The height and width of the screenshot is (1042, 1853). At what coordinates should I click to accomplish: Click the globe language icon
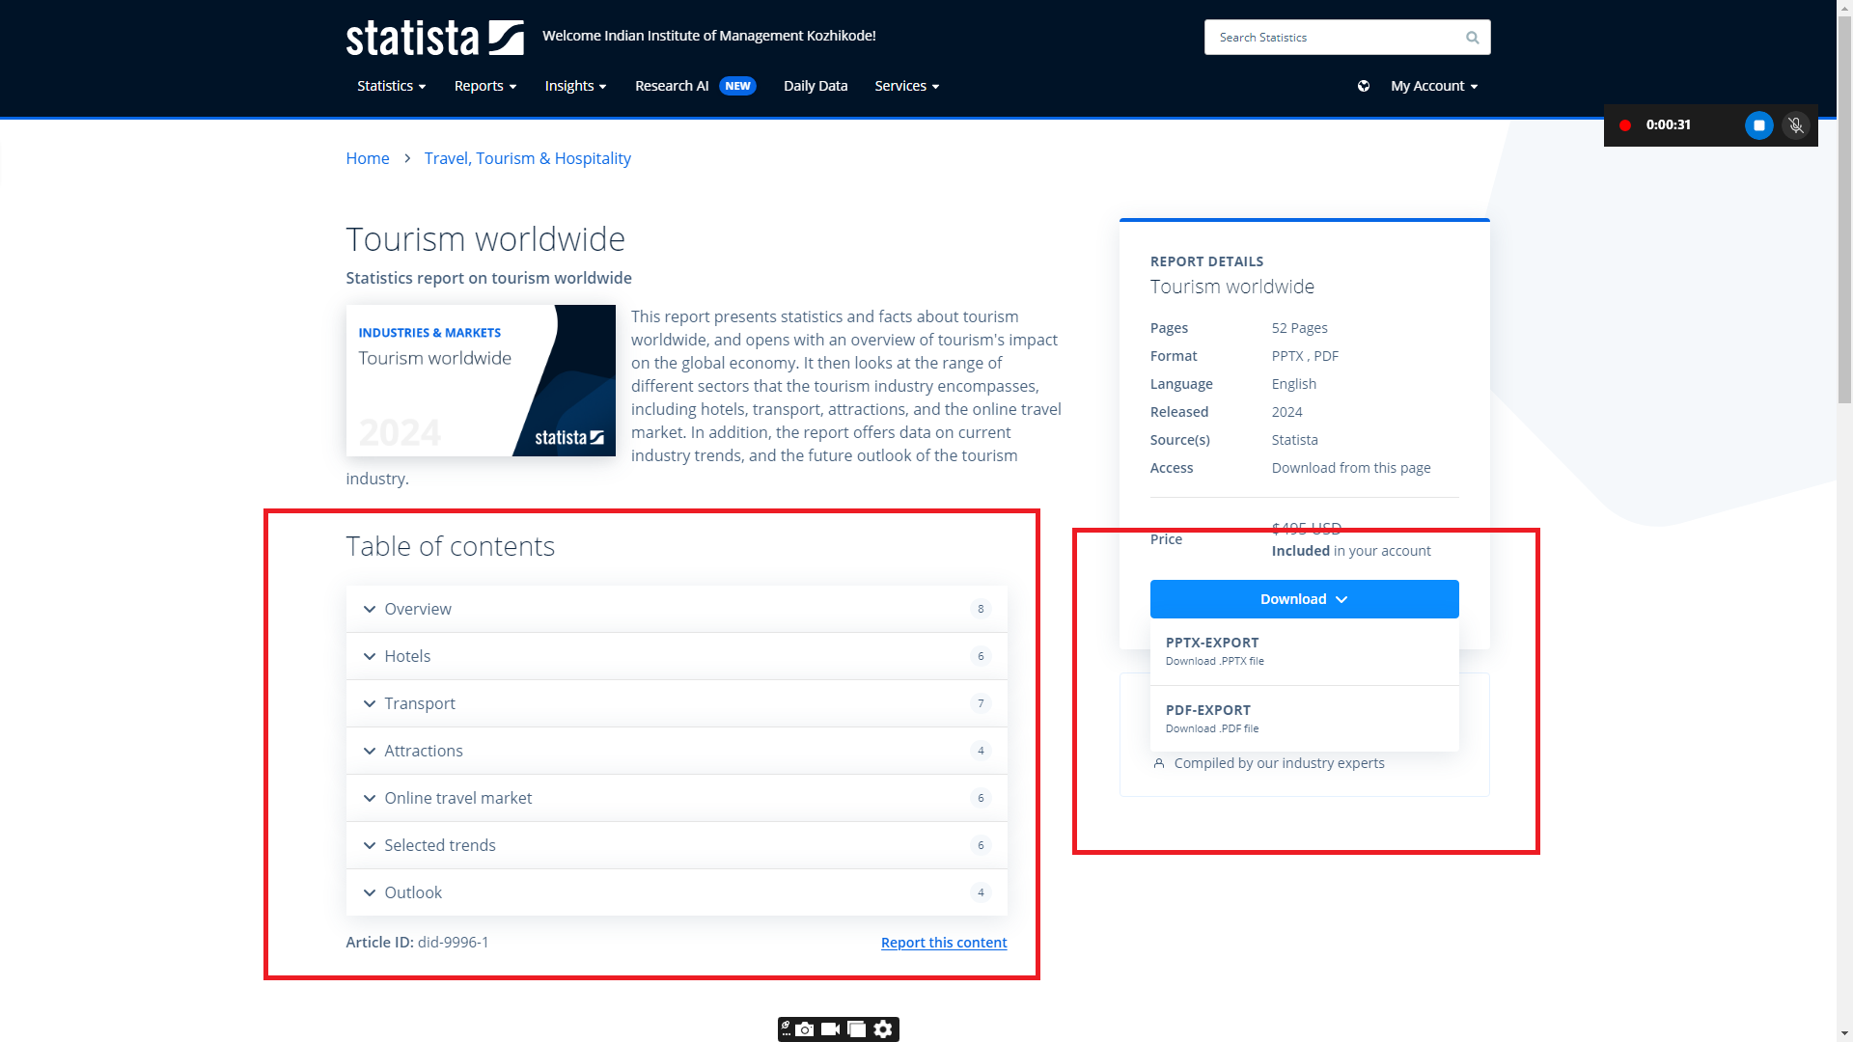[x=1364, y=86]
